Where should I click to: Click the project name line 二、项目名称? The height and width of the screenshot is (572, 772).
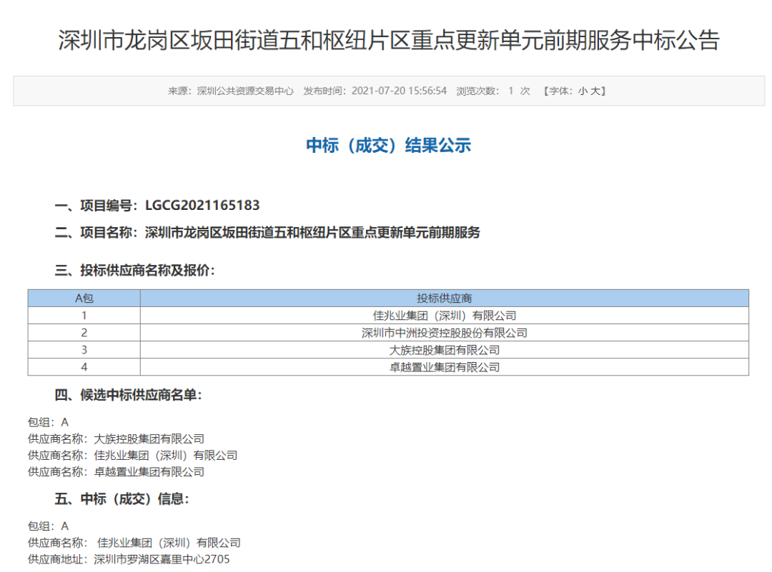click(x=267, y=233)
